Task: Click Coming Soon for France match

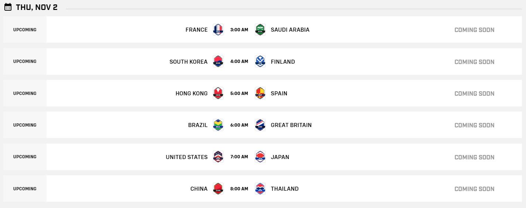Action: pos(474,30)
